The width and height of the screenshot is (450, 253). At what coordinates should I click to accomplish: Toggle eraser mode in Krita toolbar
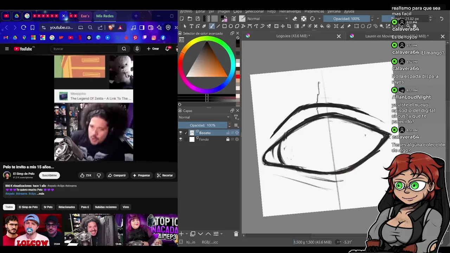pyautogui.click(x=295, y=19)
